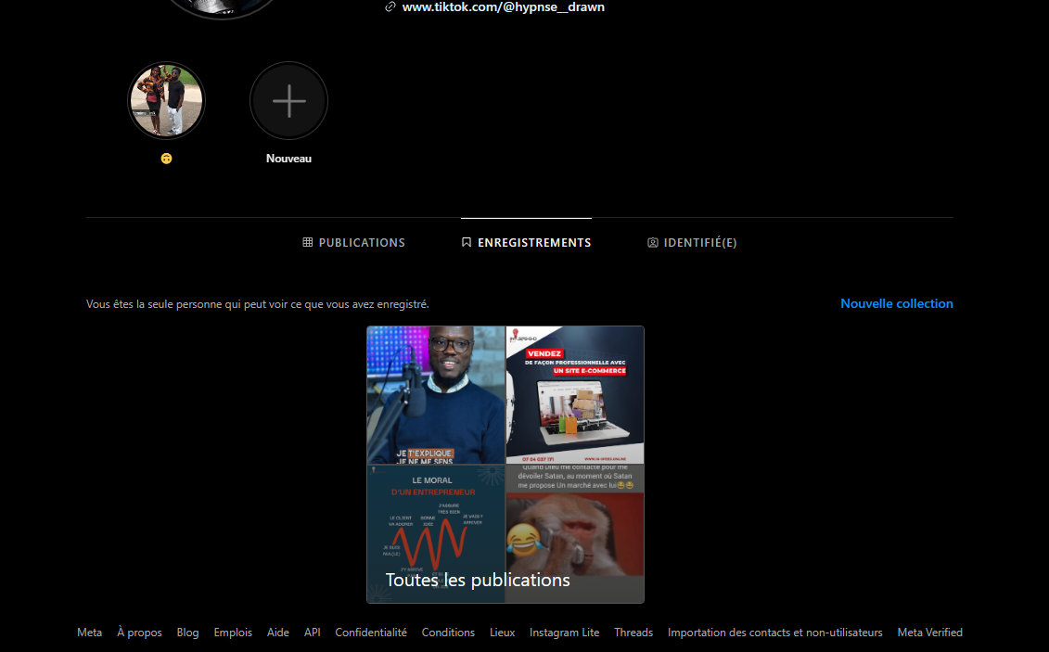Click the plus icon to add new highlight
The width and height of the screenshot is (1049, 652).
point(288,100)
